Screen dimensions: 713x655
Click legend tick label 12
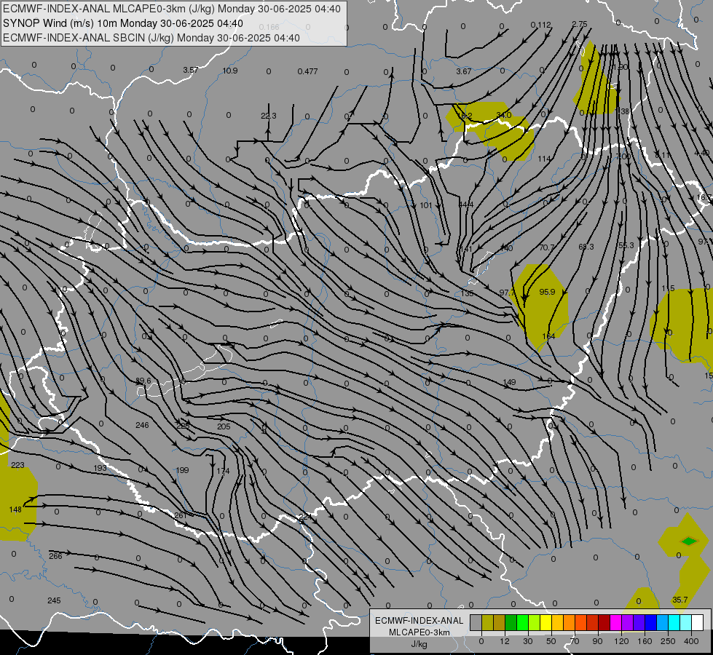(504, 641)
